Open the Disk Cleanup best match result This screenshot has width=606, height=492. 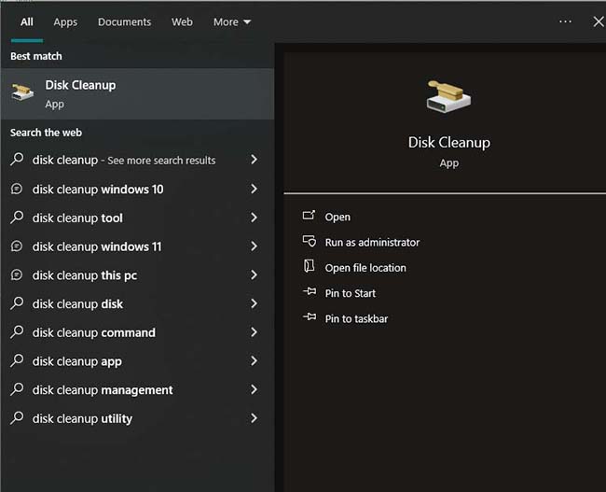coord(138,94)
